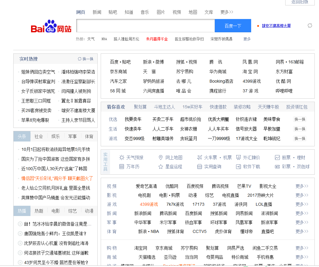Image resolution: width=319 pixels, height=267 pixels.
Task: Click 换一换 in the 优选 row
Action: (x=300, y=119)
